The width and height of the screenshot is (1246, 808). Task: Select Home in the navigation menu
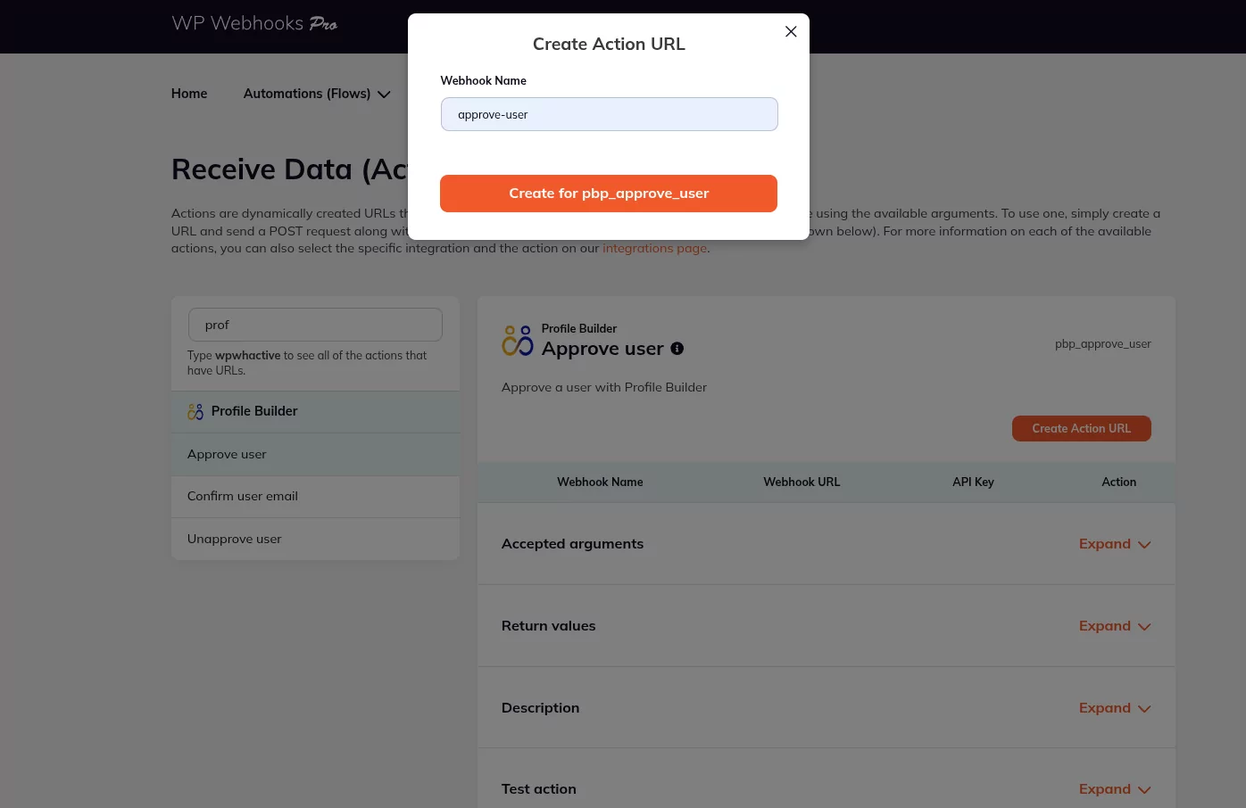pos(188,93)
